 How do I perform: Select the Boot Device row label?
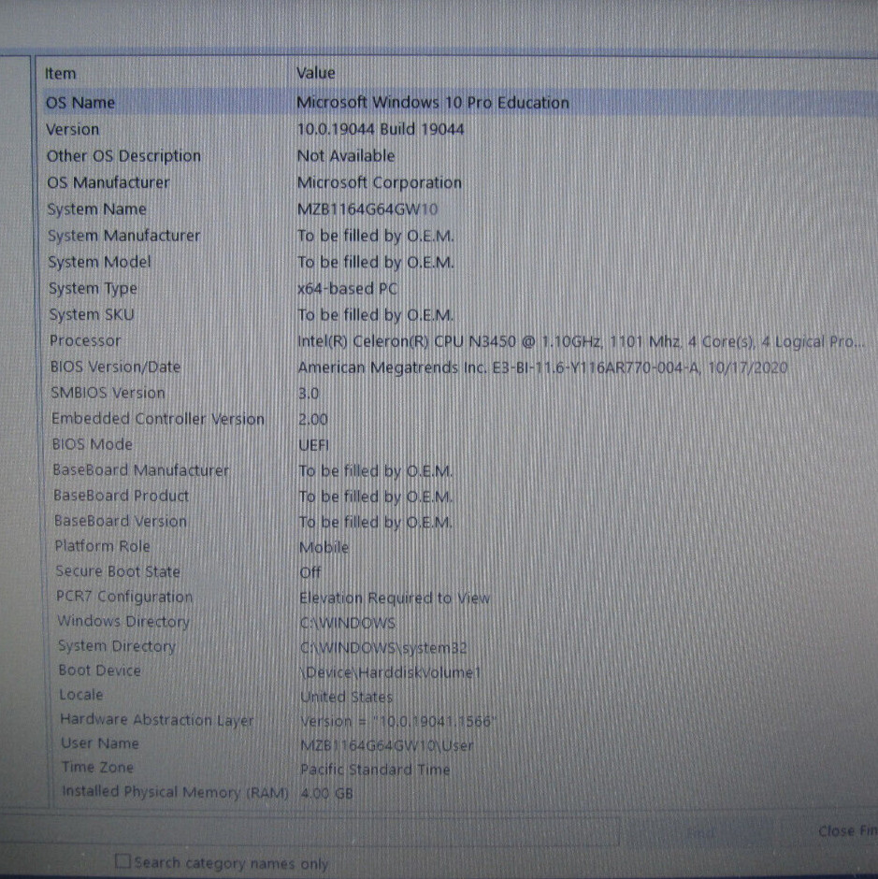click(x=99, y=670)
